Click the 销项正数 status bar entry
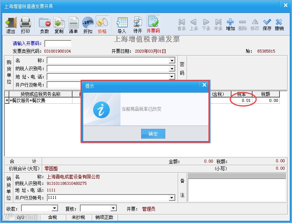The width and height of the screenshot is (292, 223). (x=104, y=217)
